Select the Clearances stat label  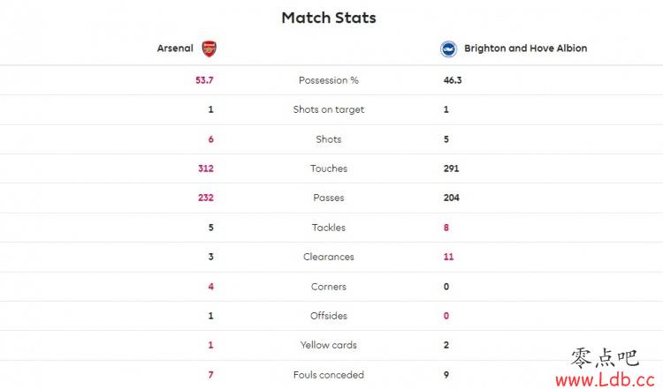click(329, 257)
